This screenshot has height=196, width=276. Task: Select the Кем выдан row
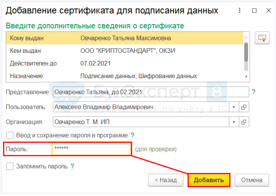click(125, 51)
